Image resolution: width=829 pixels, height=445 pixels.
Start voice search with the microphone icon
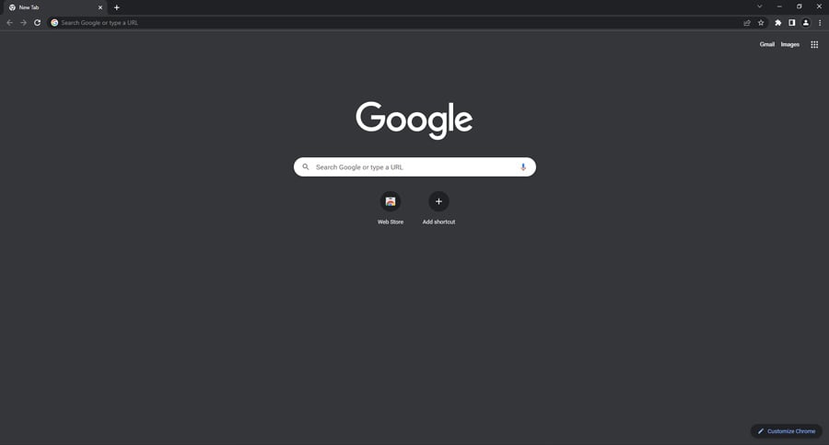point(523,166)
